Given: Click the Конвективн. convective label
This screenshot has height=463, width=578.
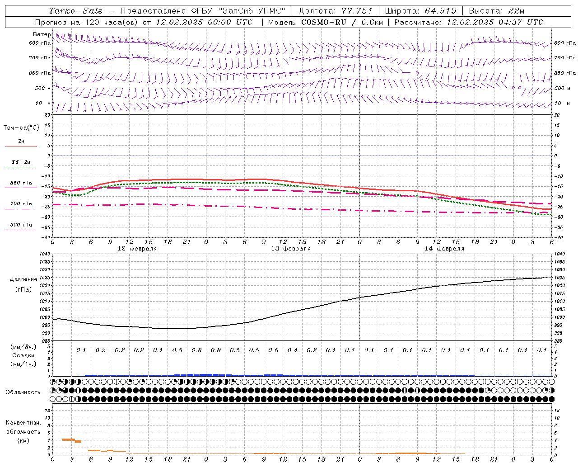Looking at the screenshot, I should click(23, 423).
